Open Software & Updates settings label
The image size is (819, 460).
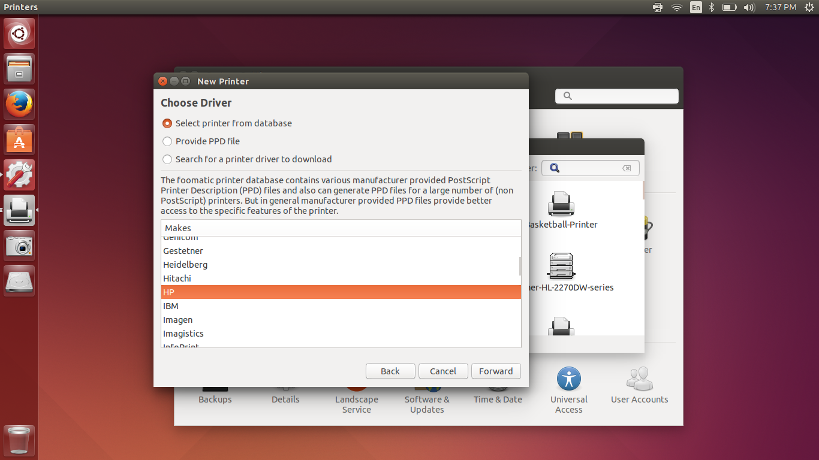427,404
